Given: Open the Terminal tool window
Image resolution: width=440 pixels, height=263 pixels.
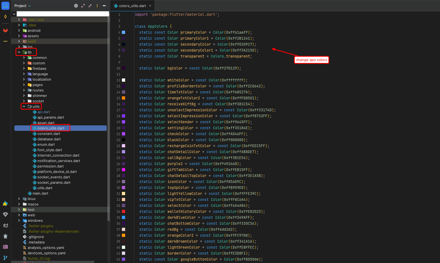Looking at the screenshot, I should pyautogui.click(x=5, y=247).
